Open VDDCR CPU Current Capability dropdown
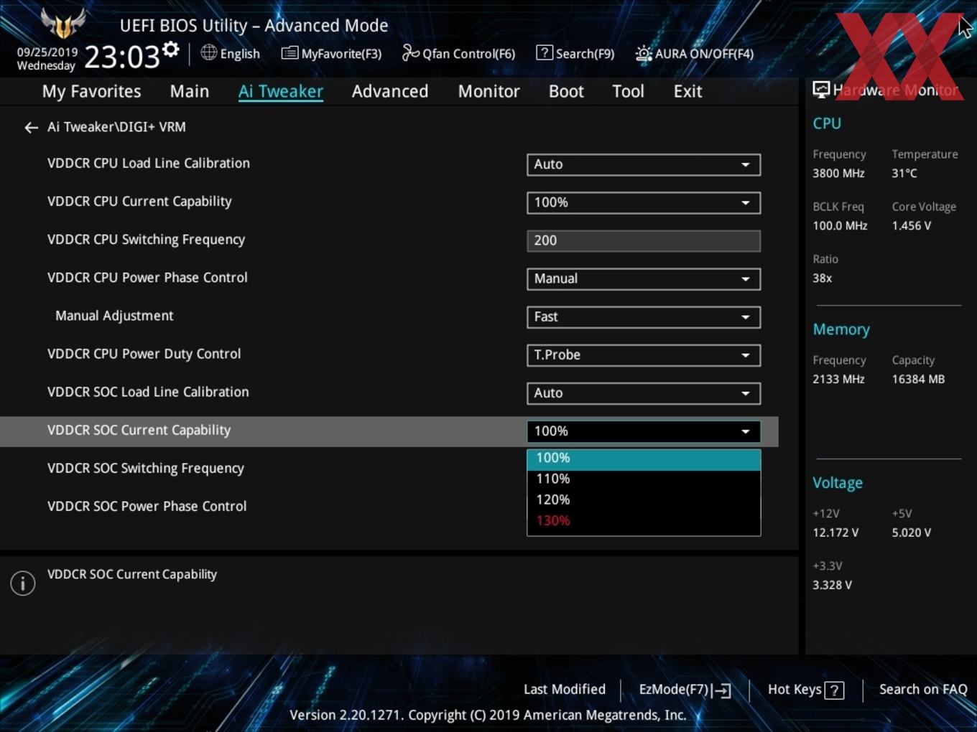 pyautogui.click(x=644, y=202)
